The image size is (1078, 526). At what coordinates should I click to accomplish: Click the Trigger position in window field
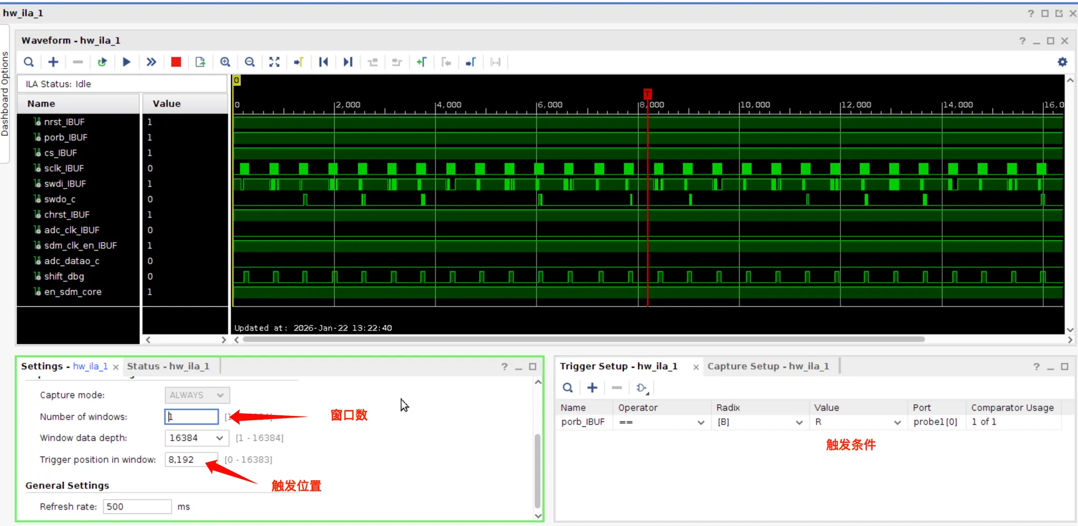click(x=191, y=460)
